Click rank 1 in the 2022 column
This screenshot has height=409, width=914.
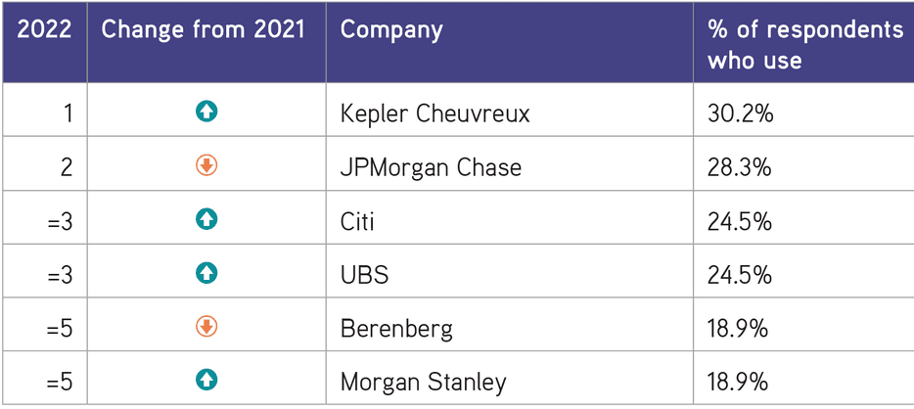pyautogui.click(x=68, y=114)
